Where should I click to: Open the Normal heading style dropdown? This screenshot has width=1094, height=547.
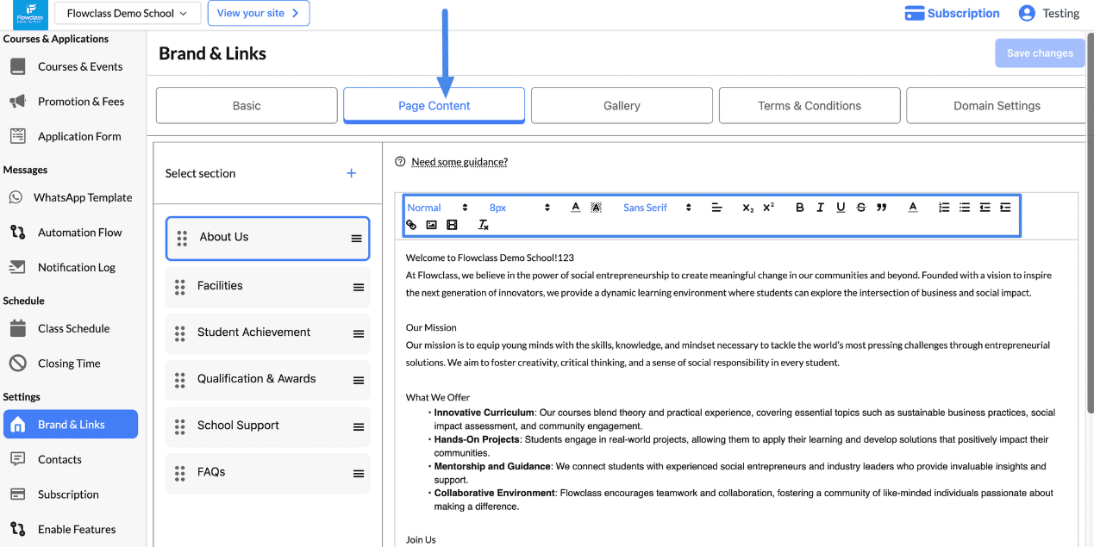coord(438,208)
